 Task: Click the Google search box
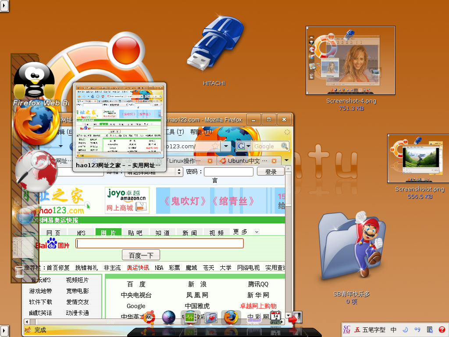pos(266,146)
